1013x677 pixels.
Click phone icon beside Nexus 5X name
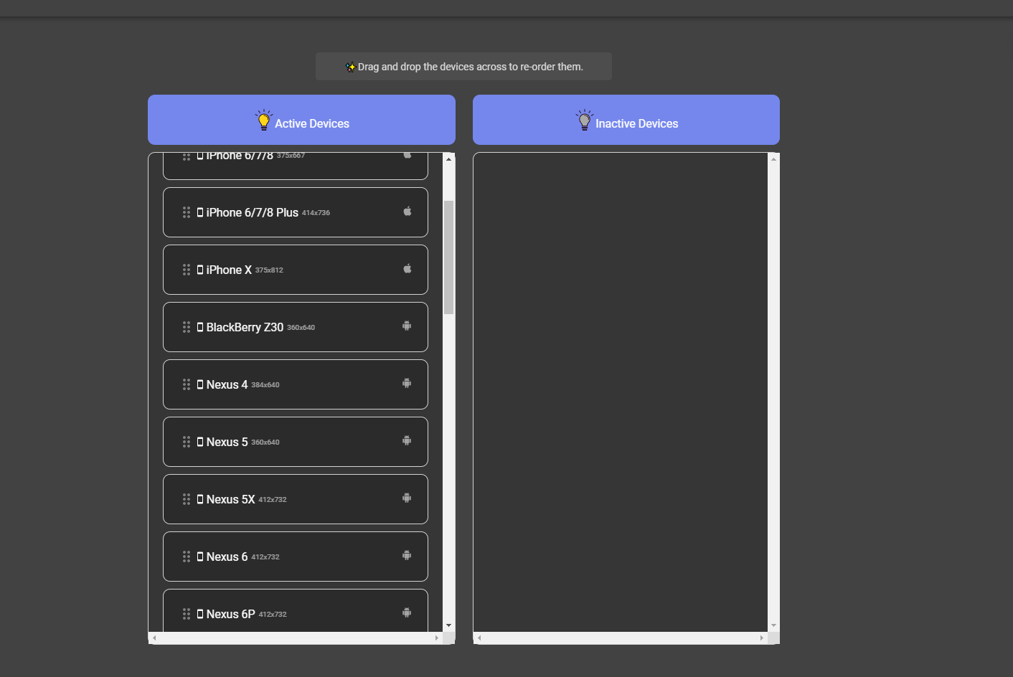click(200, 499)
